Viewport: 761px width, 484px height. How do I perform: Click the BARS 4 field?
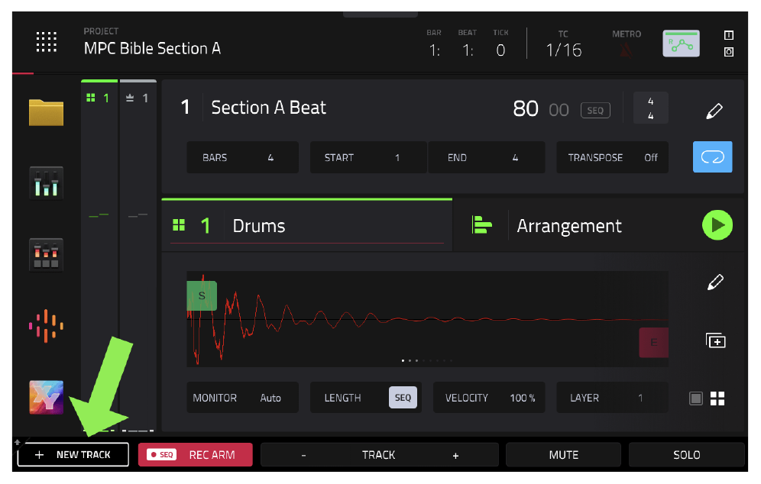pyautogui.click(x=243, y=157)
